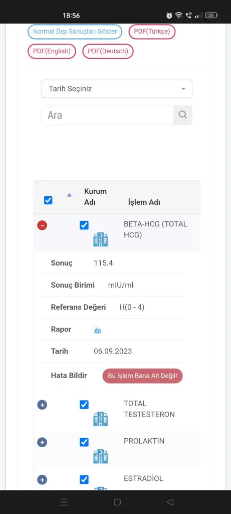
Task: Click hospital icon beside PROLAKTİN row
Action: pos(100,456)
